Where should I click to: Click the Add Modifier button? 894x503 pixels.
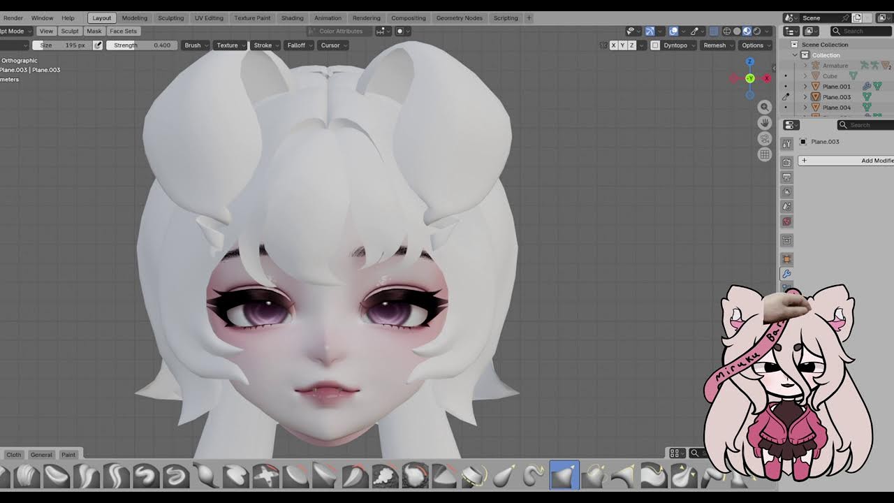click(x=847, y=161)
